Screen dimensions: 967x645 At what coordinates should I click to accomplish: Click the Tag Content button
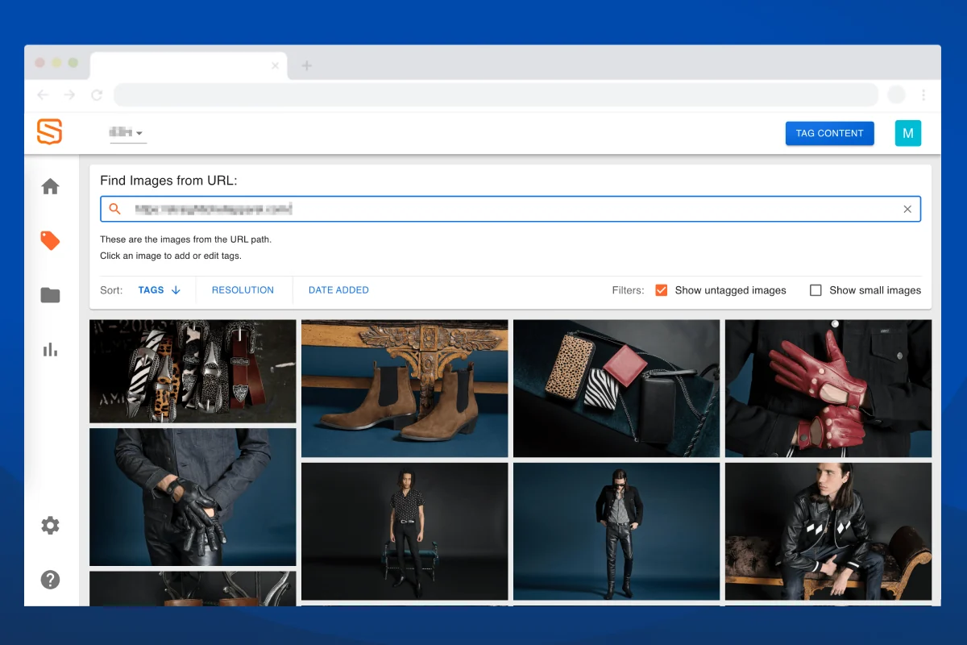point(829,133)
